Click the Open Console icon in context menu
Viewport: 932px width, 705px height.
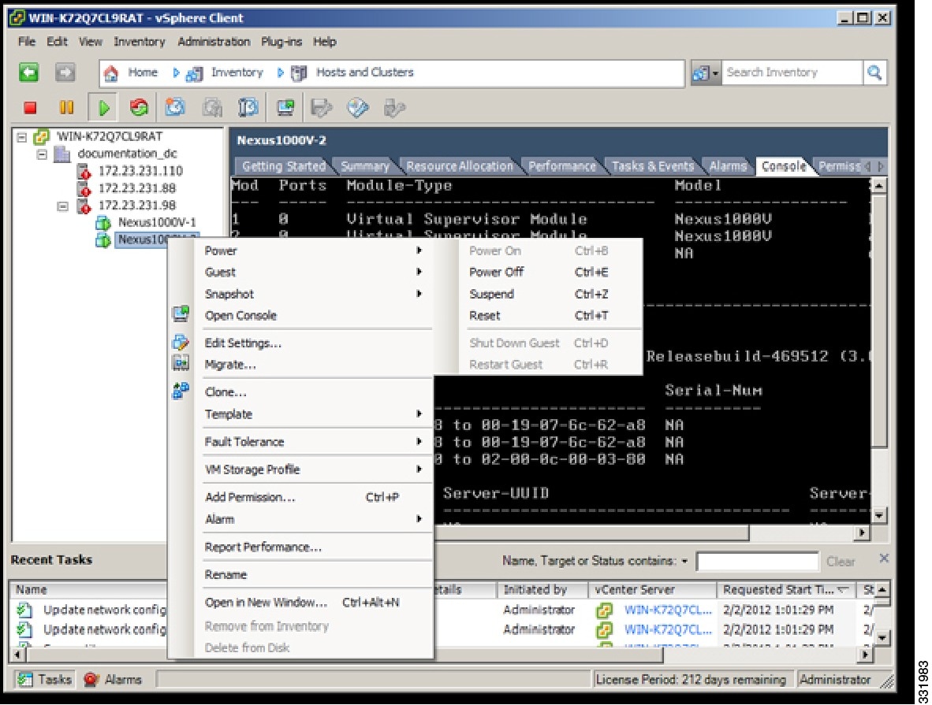(x=181, y=314)
